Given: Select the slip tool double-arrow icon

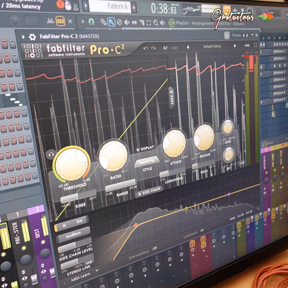Looking at the screenshot, I should 134,23.
